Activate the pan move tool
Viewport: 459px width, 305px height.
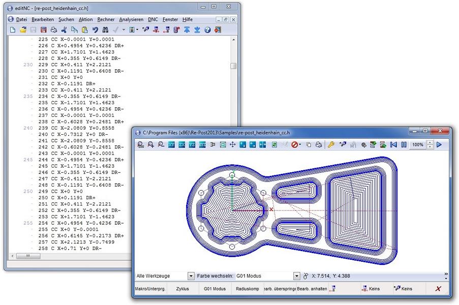[x=233, y=144]
